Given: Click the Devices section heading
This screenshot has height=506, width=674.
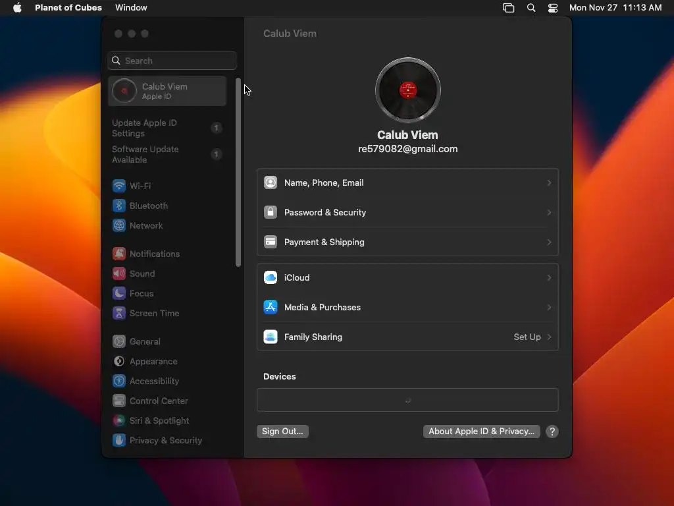Looking at the screenshot, I should pos(279,376).
